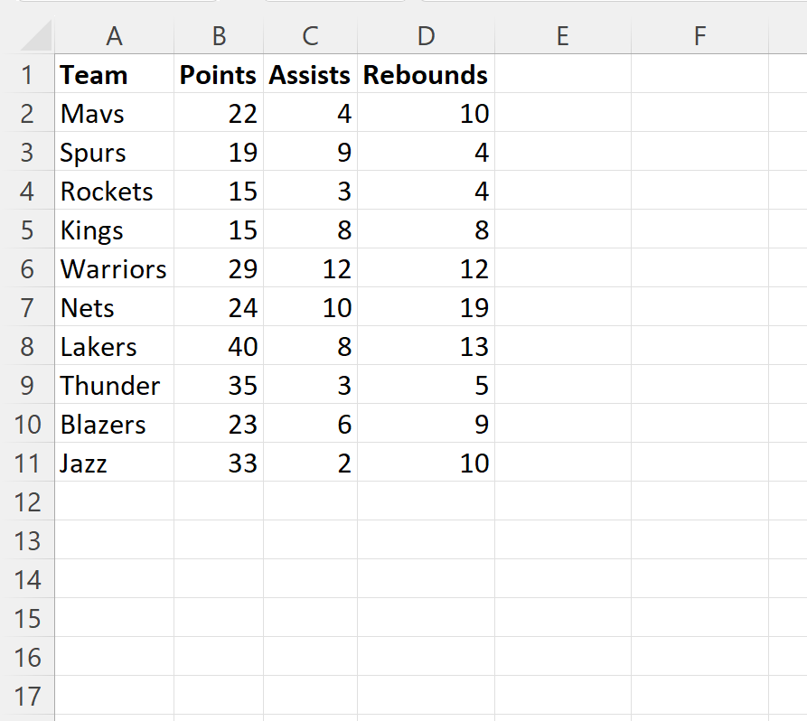Click the Points header cell
The image size is (807, 721).
point(219,75)
